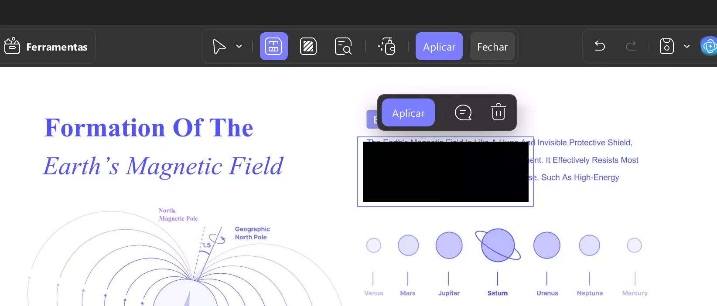Click the Saturn label text

click(x=498, y=293)
